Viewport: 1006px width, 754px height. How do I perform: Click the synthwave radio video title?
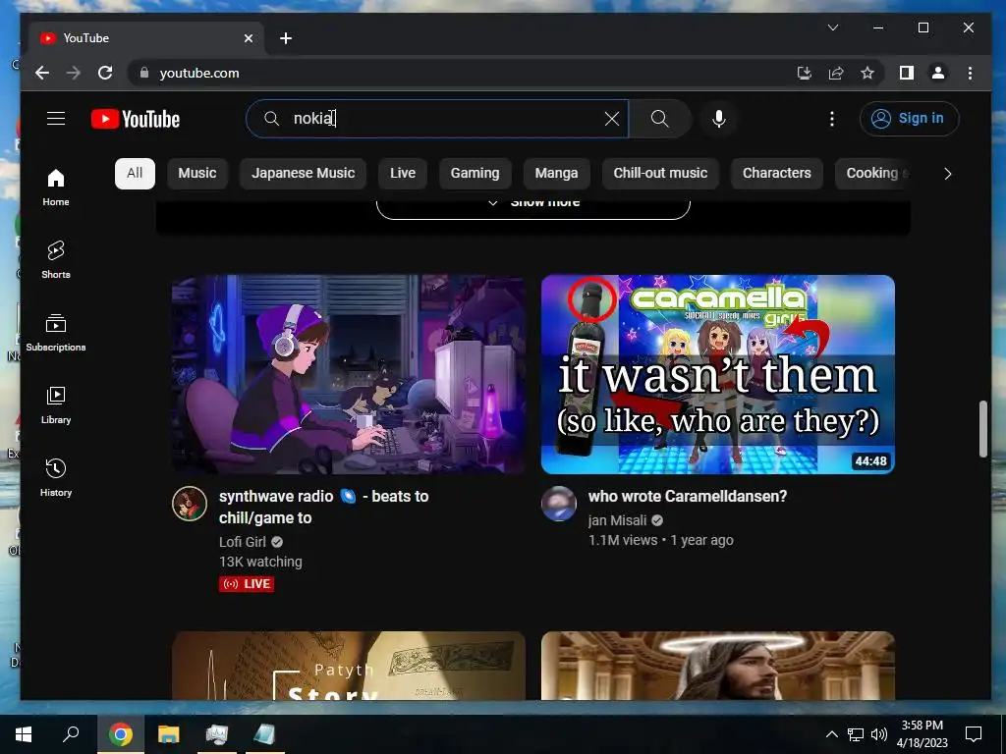(x=323, y=507)
